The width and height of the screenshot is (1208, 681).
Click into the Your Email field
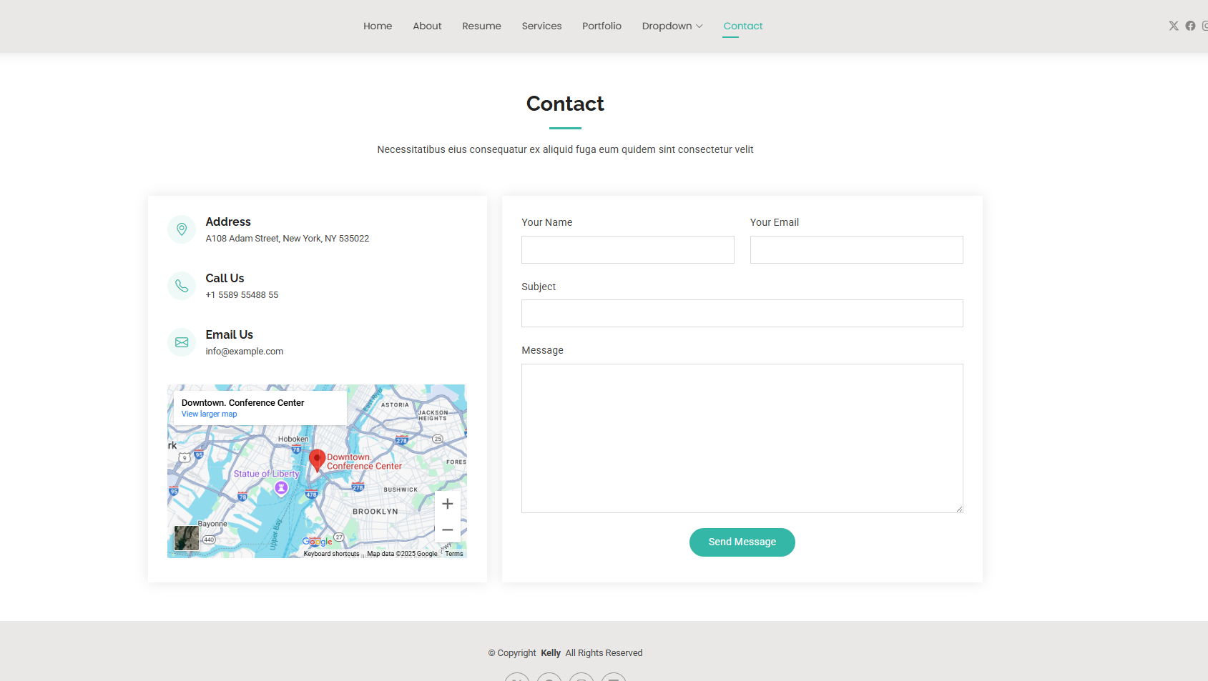pos(856,250)
